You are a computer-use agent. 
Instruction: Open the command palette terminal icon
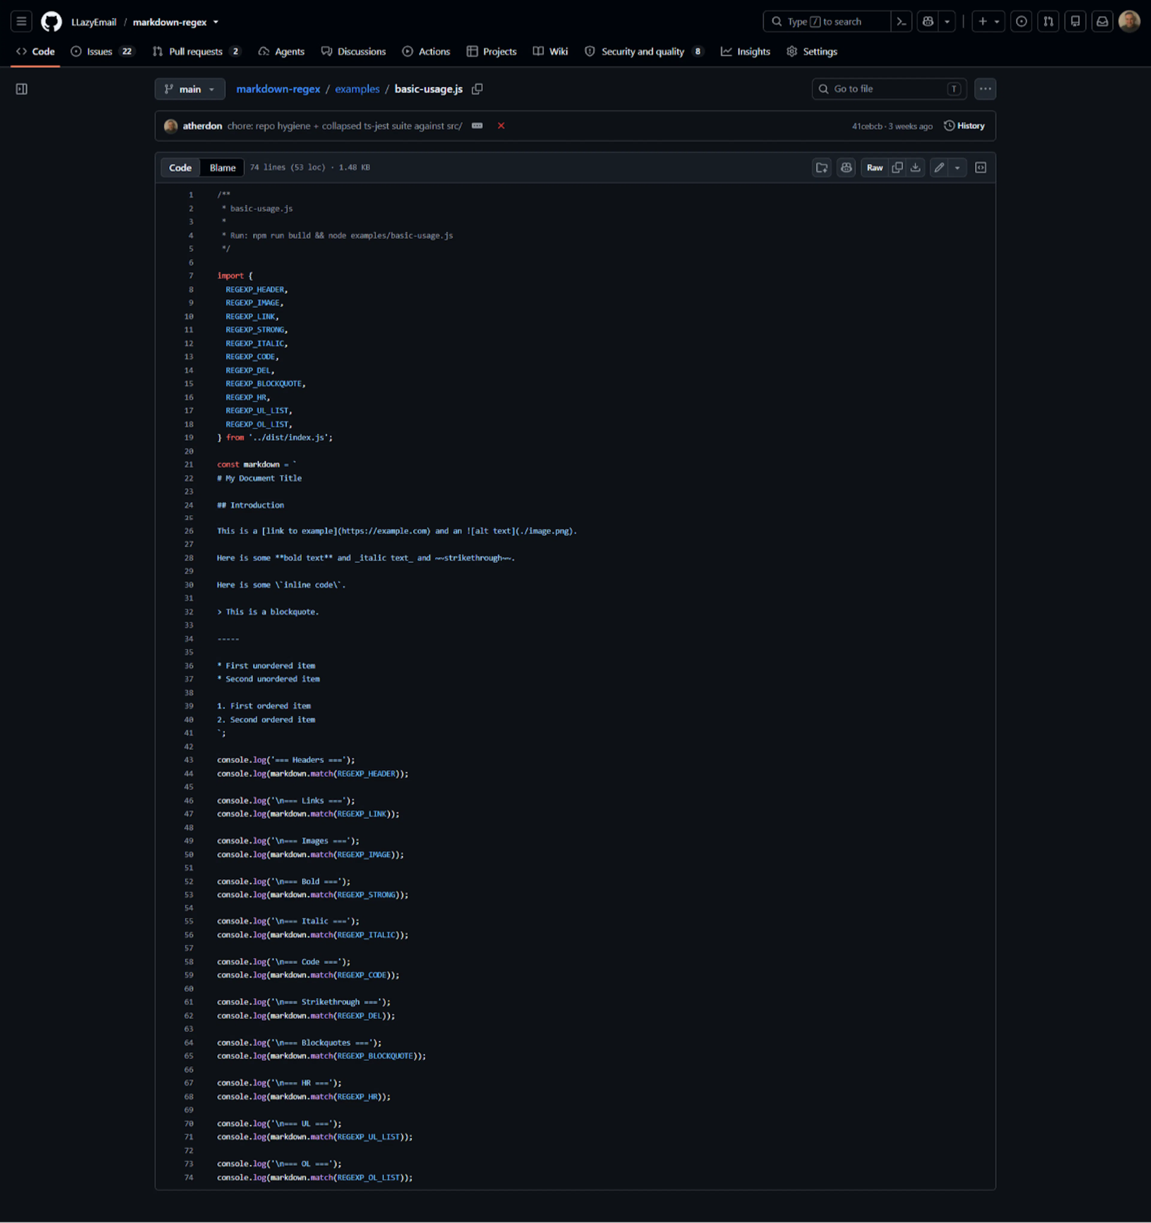click(x=901, y=22)
